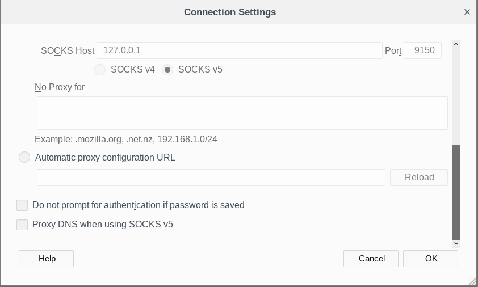Click the Connection Settings title bar
Screen dimensions: 478x287
click(229, 11)
